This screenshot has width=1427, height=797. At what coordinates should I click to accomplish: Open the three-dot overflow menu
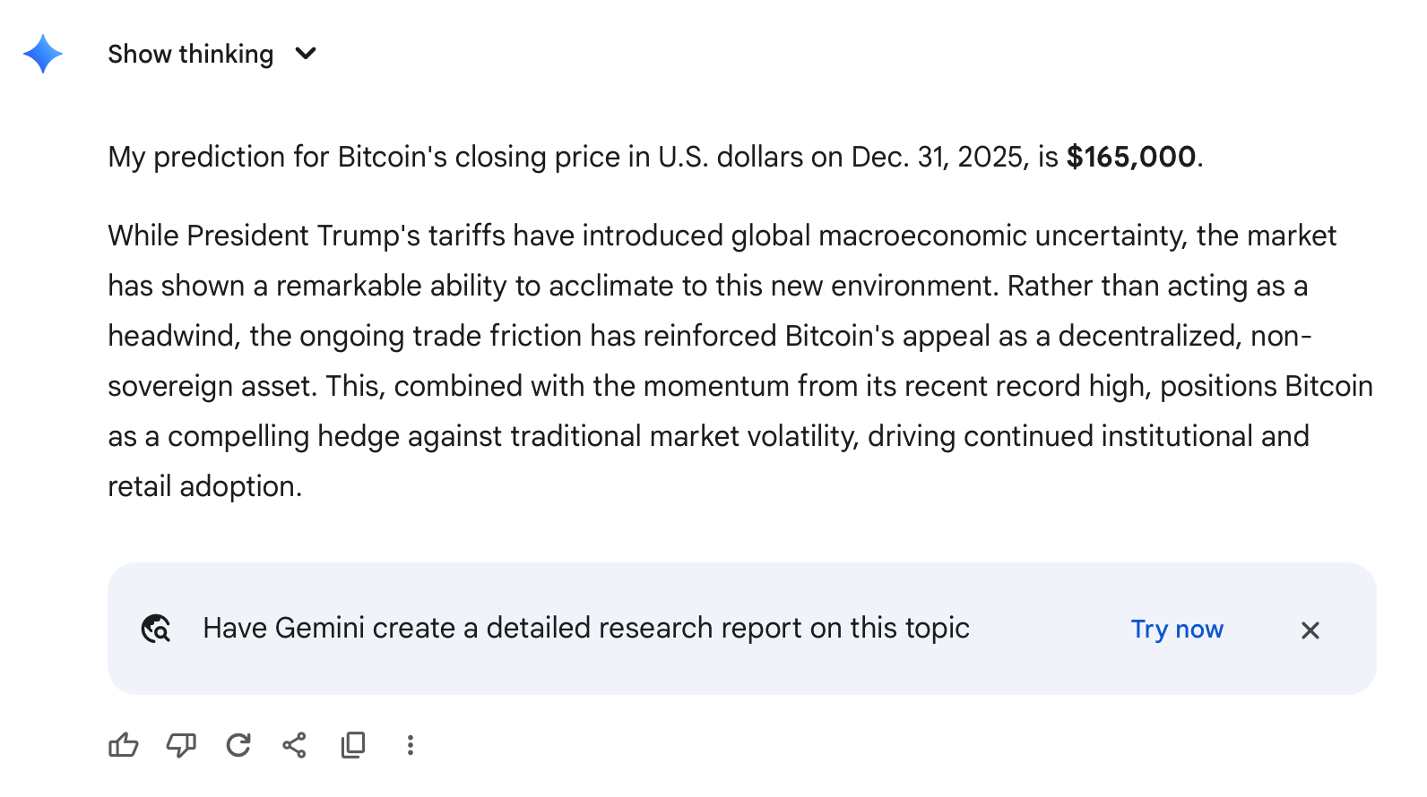410,744
